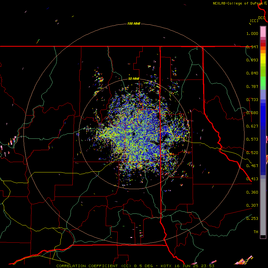Click the 0.5 DEG elevation text
The height and width of the screenshot is (268, 268).
coord(143,266)
